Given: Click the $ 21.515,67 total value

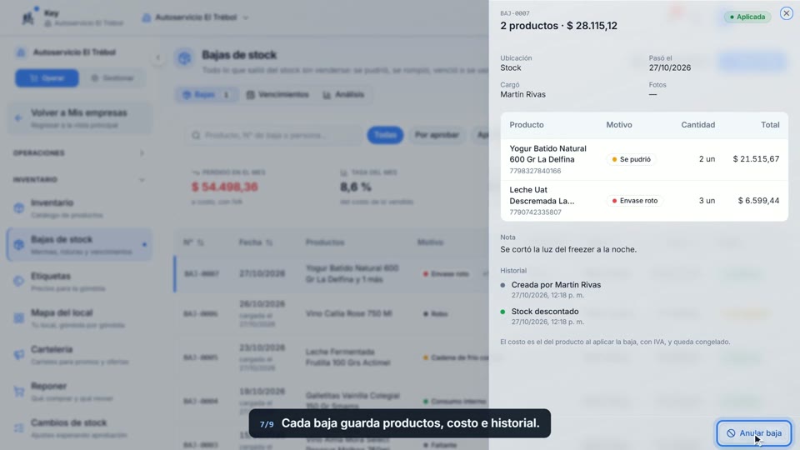Looking at the screenshot, I should click(x=756, y=159).
